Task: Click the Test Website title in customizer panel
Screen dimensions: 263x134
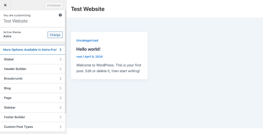Action: tap(15, 21)
